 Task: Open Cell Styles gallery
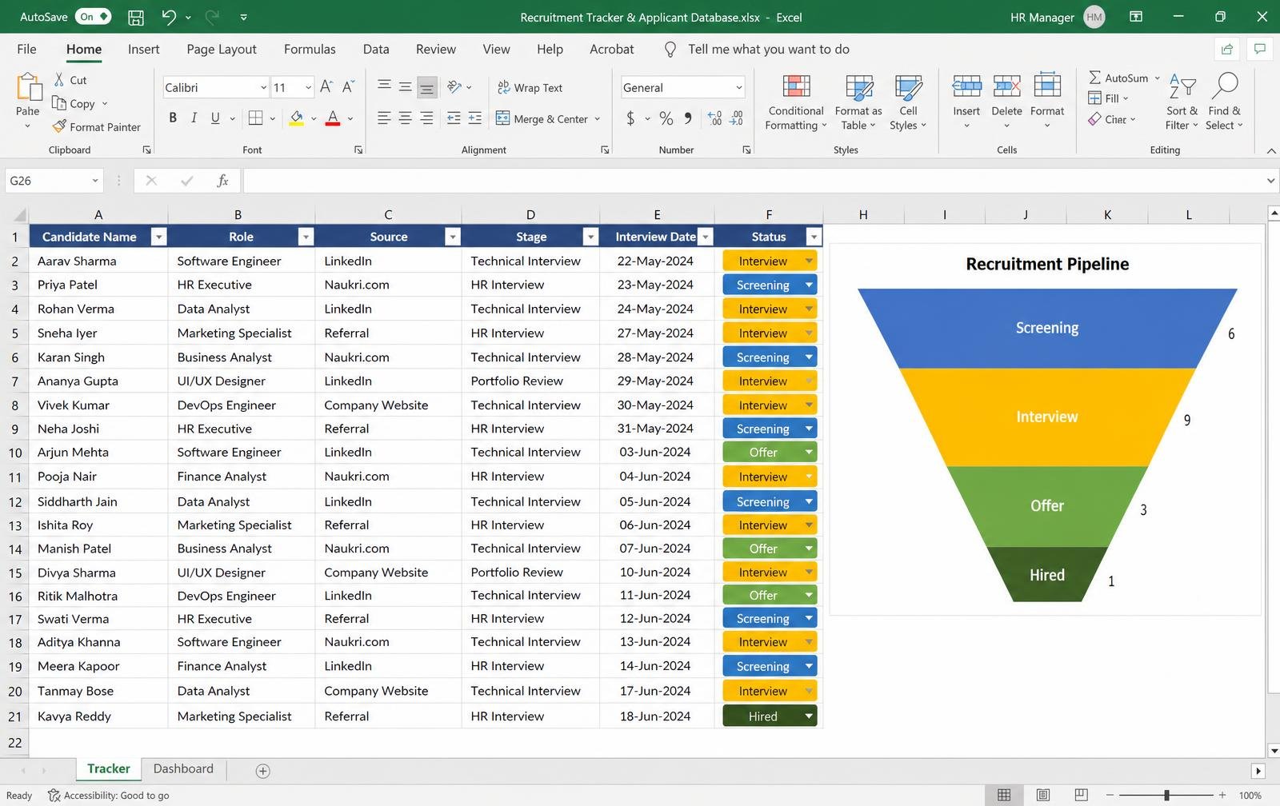(908, 102)
